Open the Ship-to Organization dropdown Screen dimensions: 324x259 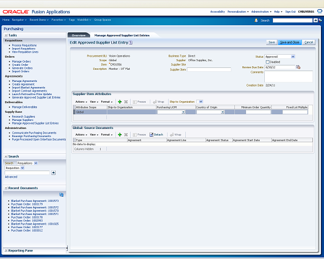[200, 102]
